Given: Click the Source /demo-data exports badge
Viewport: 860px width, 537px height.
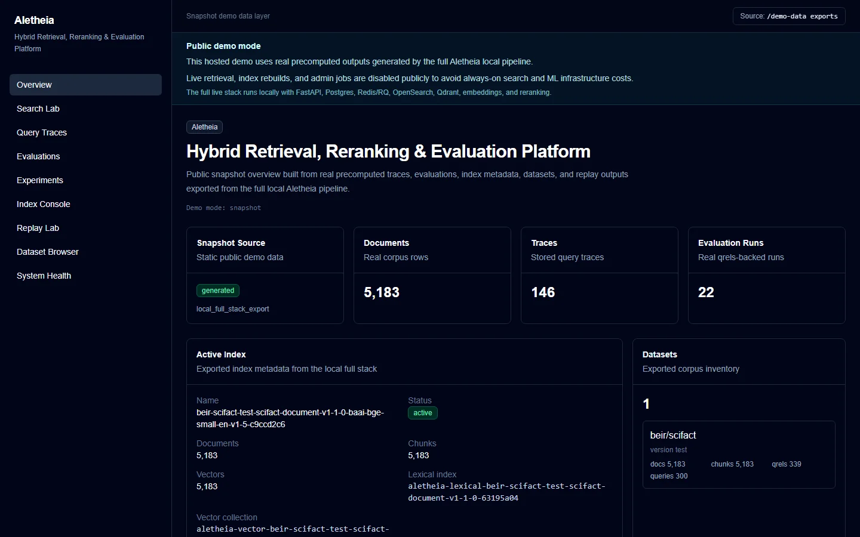Looking at the screenshot, I should click(789, 16).
